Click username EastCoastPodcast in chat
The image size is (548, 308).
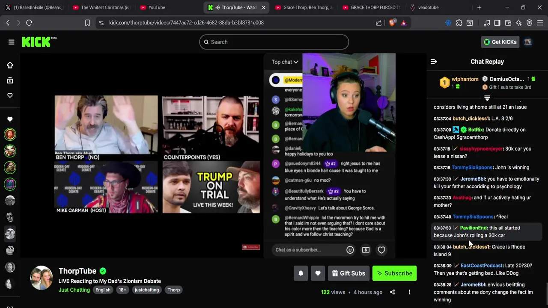pyautogui.click(x=481, y=266)
